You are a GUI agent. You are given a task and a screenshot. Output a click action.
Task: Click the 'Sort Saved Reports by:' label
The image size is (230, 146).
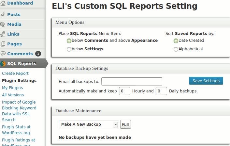point(190,34)
